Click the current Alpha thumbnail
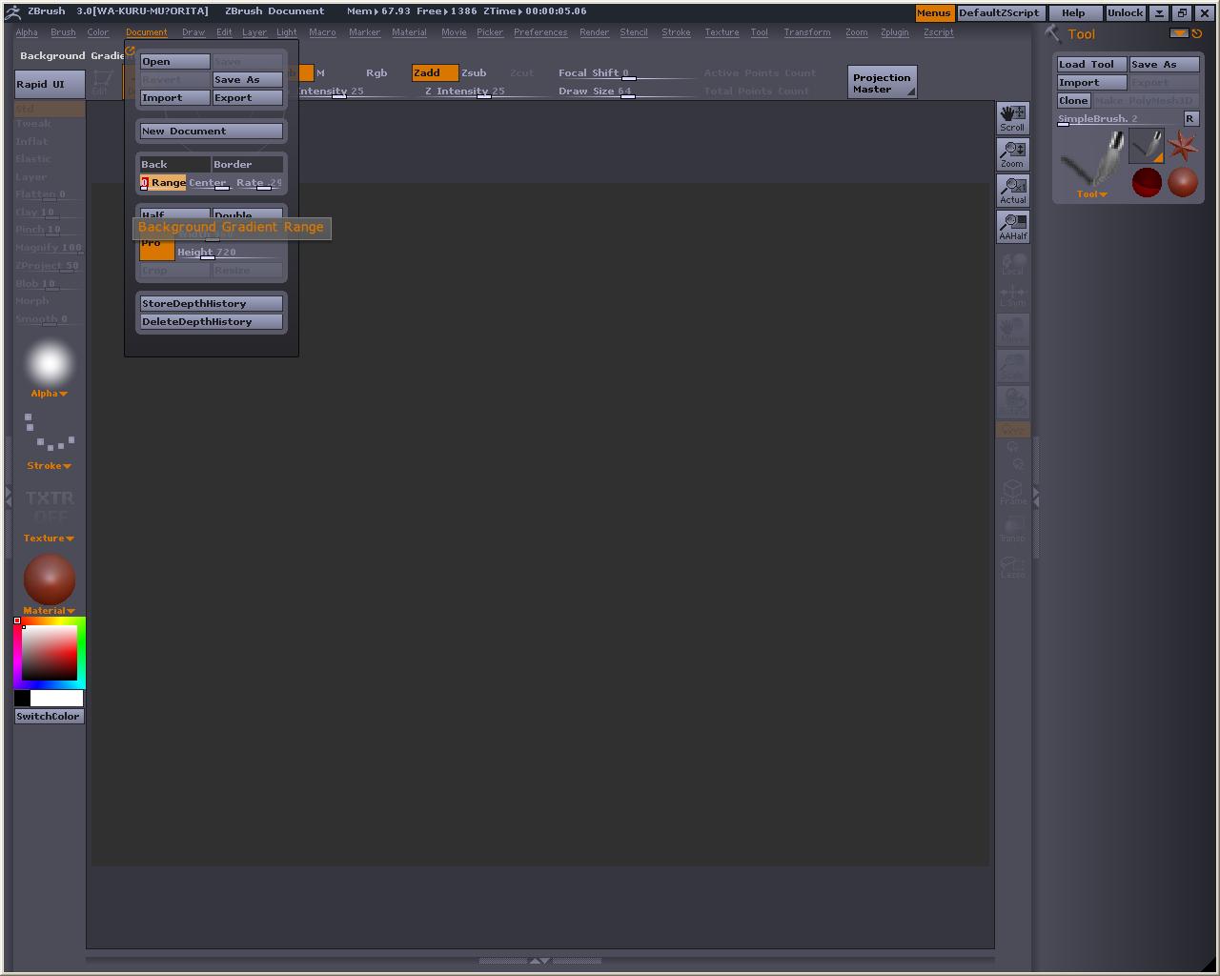 click(50, 363)
